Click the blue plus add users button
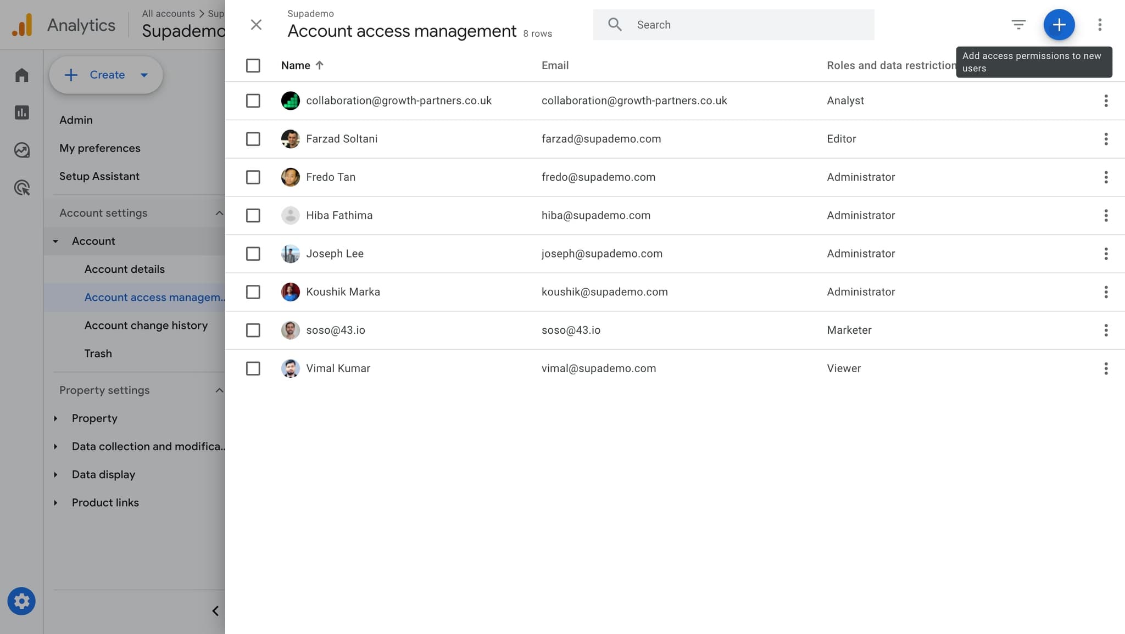Viewport: 1125px width, 634px height. (x=1059, y=25)
